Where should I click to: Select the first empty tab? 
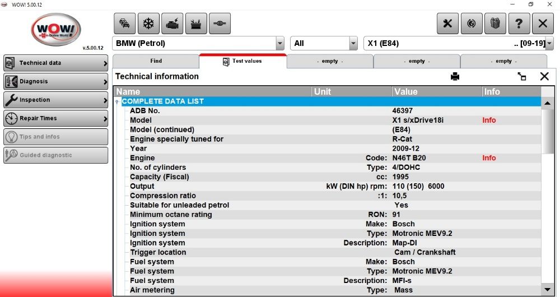(330, 61)
